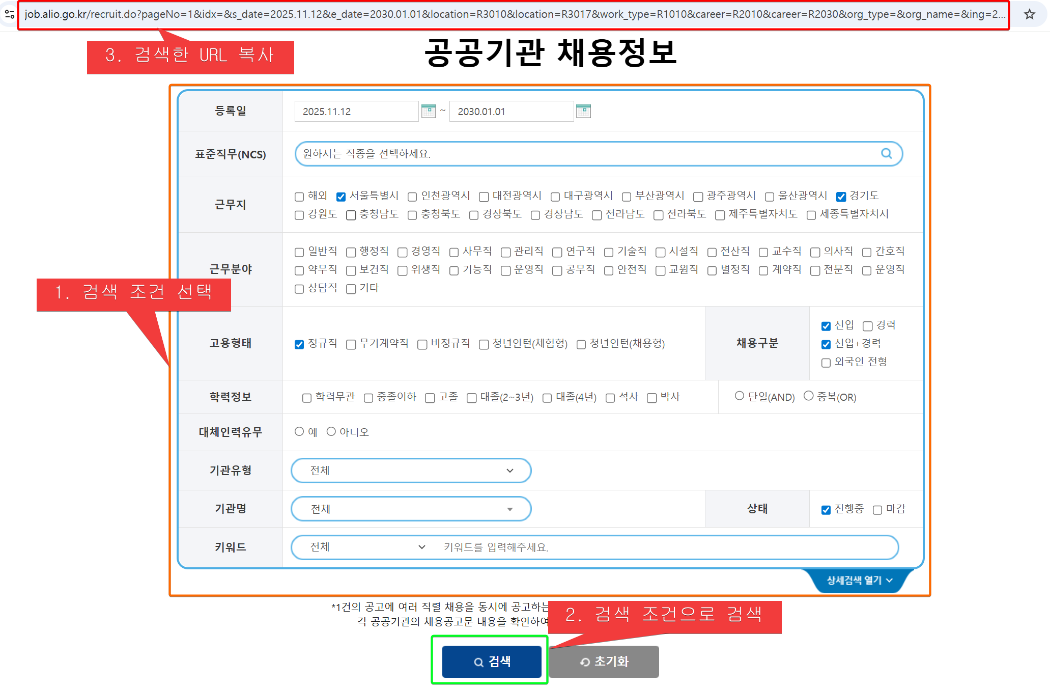
Task: Click the blue 검색 search button
Action: click(x=492, y=661)
